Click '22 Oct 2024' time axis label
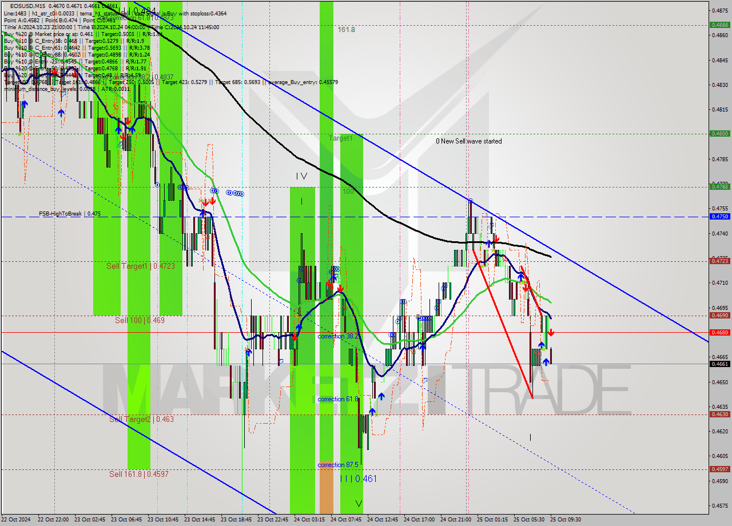The image size is (732, 526). (15, 520)
